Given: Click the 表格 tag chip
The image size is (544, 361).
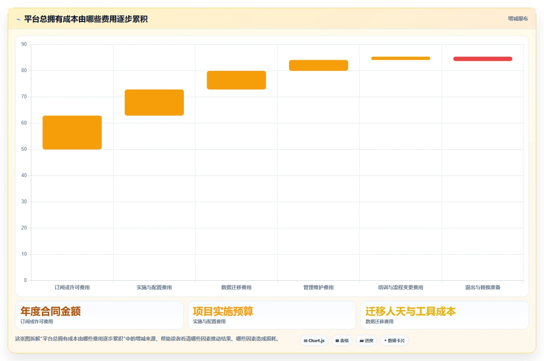Looking at the screenshot, I should point(342,341).
